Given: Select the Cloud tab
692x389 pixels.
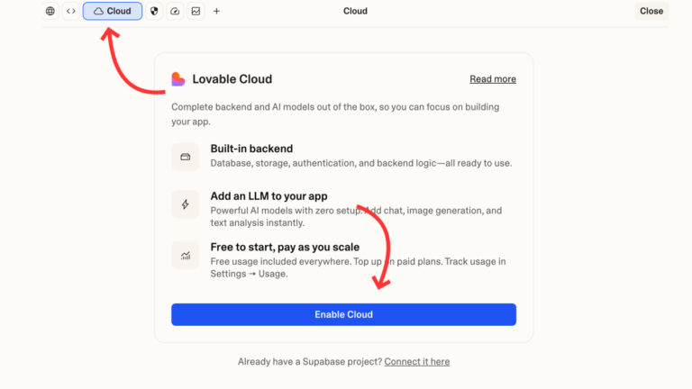Looking at the screenshot, I should coord(113,12).
